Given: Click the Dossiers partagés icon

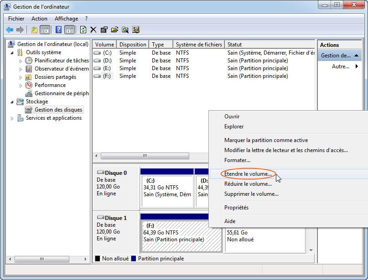Looking at the screenshot, I should click(x=29, y=77).
